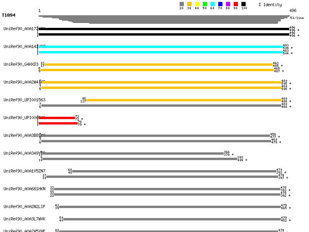
Task: Click the yellow 40% identity legend swatch
Action: point(197,4)
